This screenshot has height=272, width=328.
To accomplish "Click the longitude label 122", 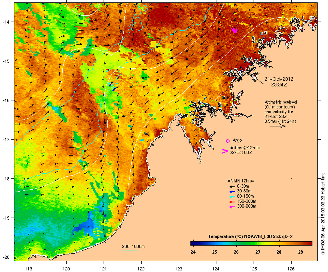I will point(141,269).
